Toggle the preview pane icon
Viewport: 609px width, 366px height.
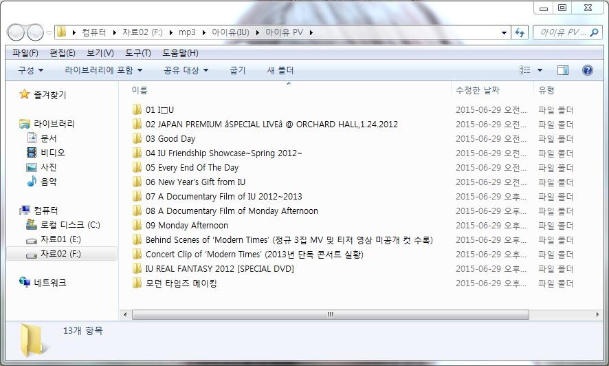(x=563, y=70)
